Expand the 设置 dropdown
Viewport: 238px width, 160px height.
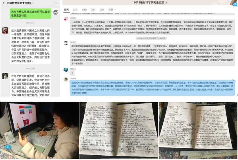[112, 10]
